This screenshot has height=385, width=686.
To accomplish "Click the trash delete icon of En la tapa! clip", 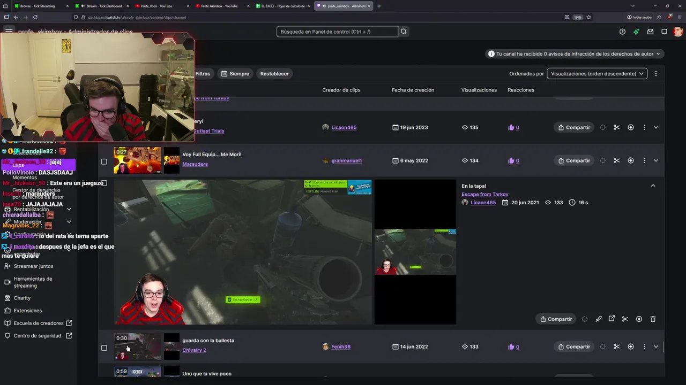I will [653, 319].
